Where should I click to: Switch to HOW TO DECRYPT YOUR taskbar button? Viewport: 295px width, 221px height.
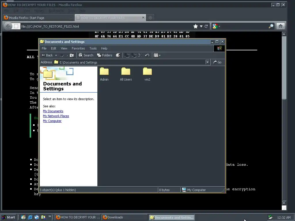(x=78, y=217)
